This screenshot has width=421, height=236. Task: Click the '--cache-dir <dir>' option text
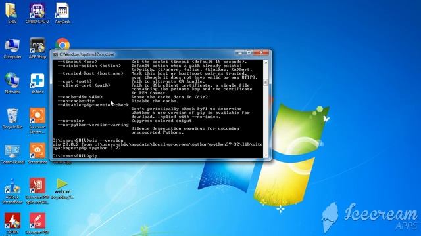[x=80, y=97]
